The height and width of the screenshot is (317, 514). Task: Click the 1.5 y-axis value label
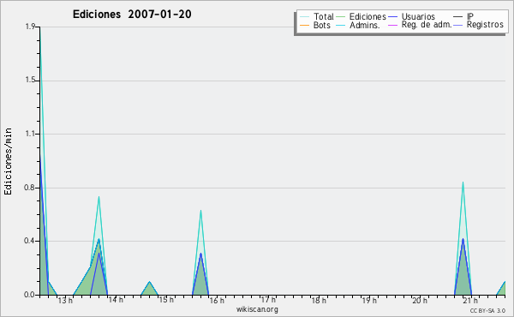(x=30, y=80)
